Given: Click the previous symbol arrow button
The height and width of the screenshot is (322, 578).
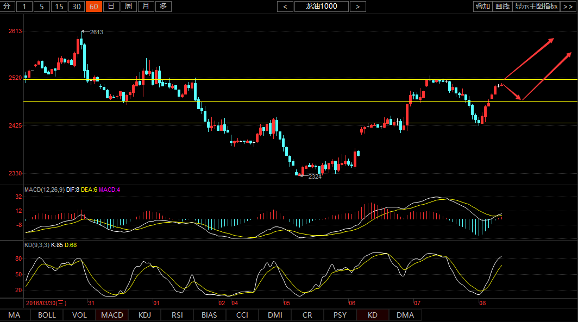Looking at the screenshot, I should (285, 7).
